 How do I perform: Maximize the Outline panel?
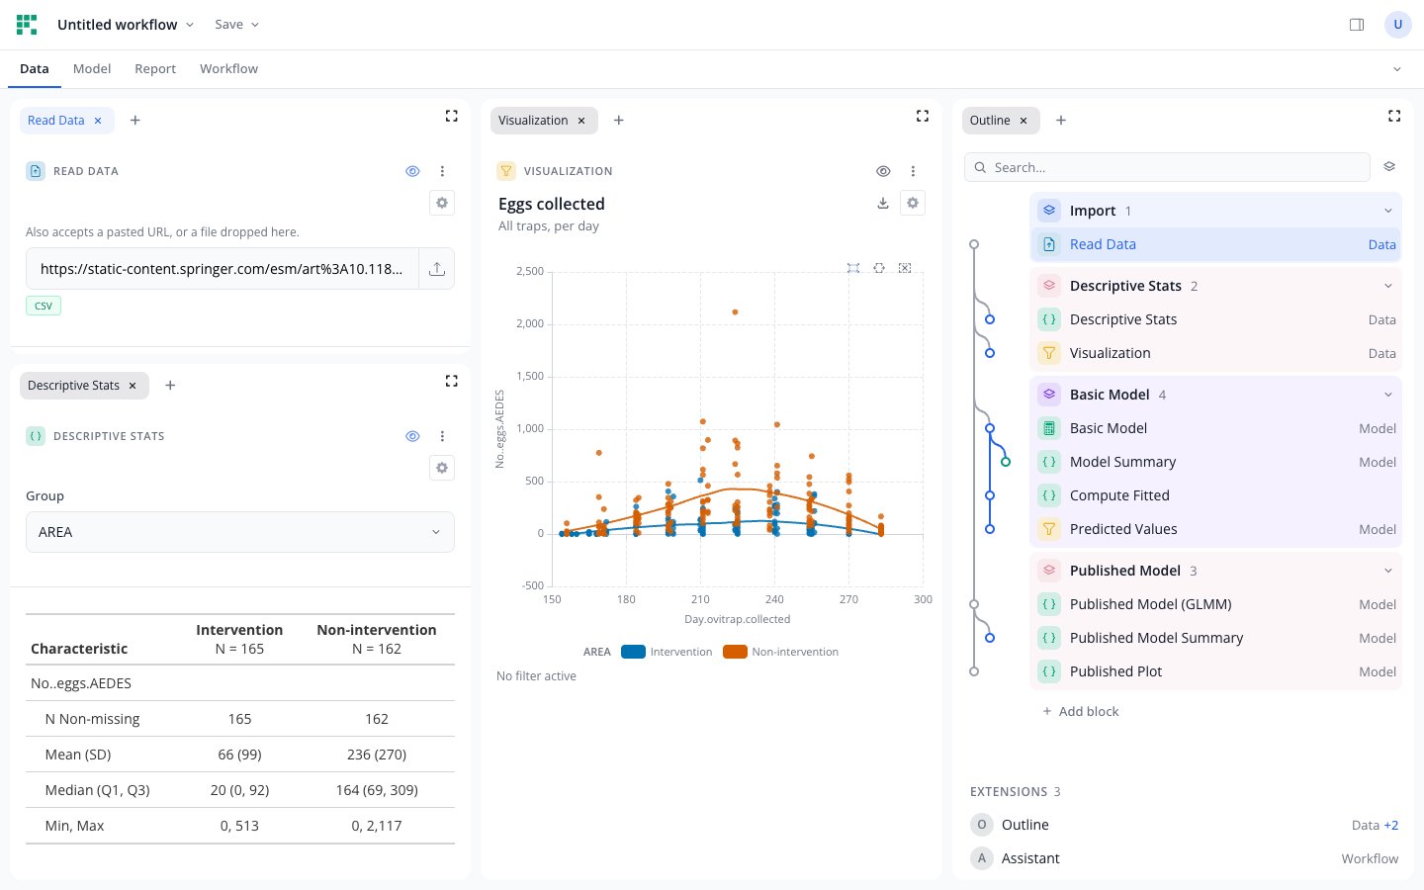(1394, 117)
